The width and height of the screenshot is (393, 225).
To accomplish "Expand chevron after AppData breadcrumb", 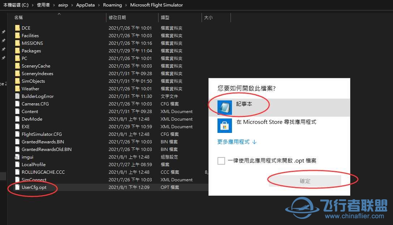I will [99, 5].
